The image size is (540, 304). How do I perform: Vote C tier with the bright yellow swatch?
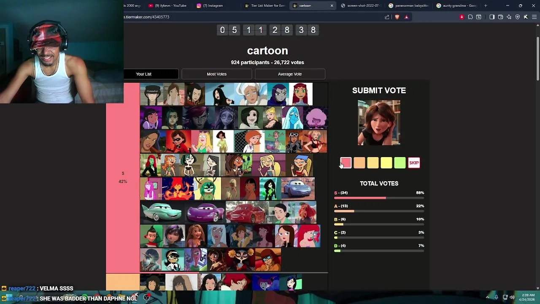point(386,163)
